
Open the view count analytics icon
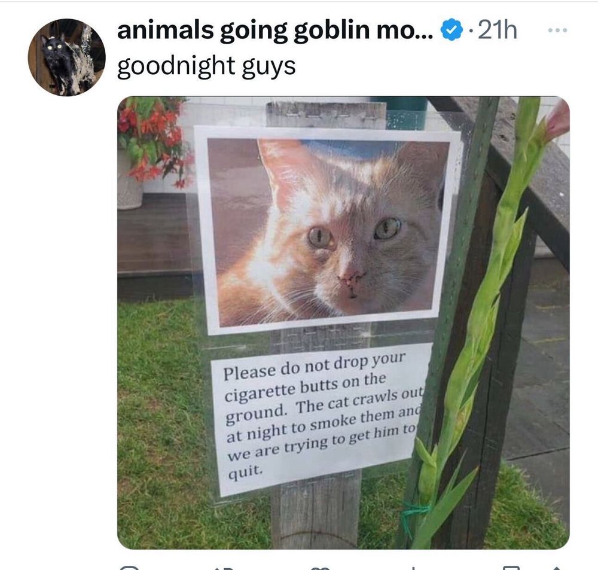tap(413, 568)
